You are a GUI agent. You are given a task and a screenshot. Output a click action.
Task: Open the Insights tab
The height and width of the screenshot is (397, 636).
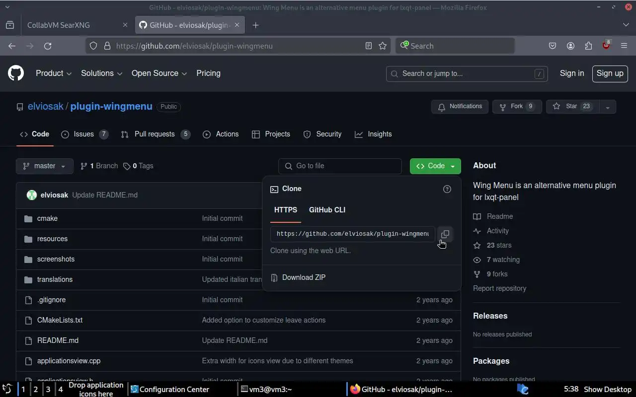(x=373, y=134)
